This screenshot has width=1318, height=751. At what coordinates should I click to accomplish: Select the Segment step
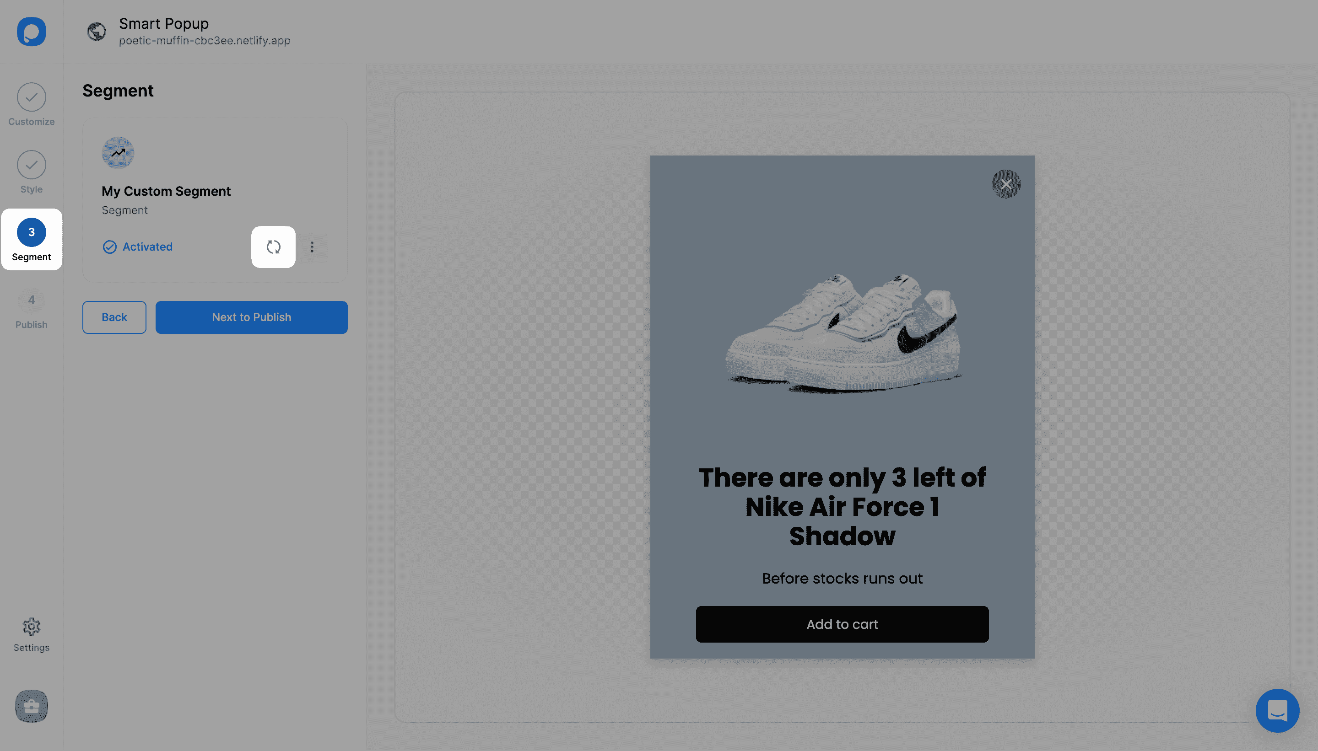point(32,240)
